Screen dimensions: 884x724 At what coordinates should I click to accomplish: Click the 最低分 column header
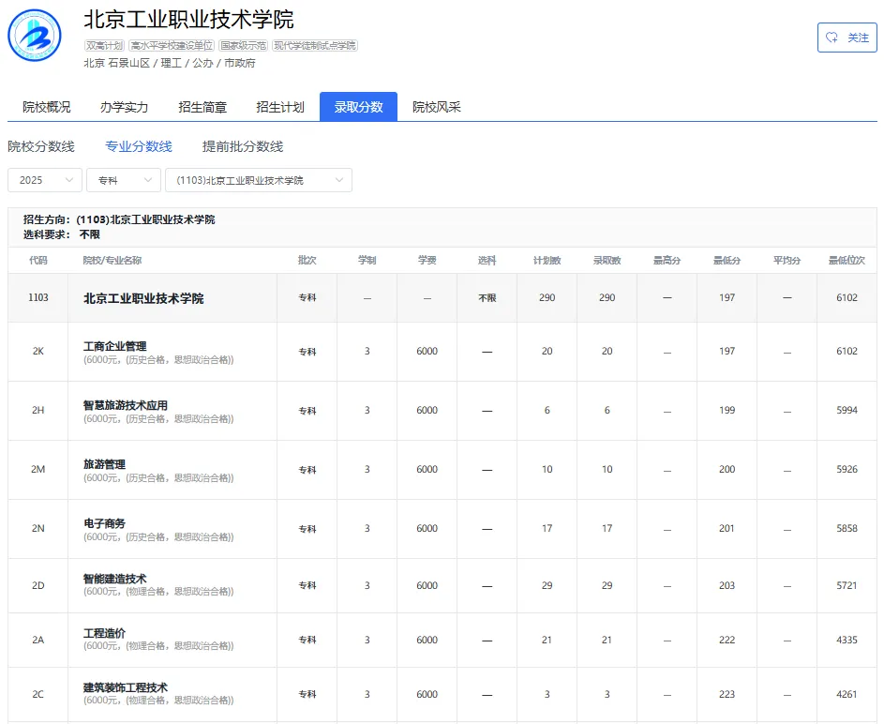(727, 261)
